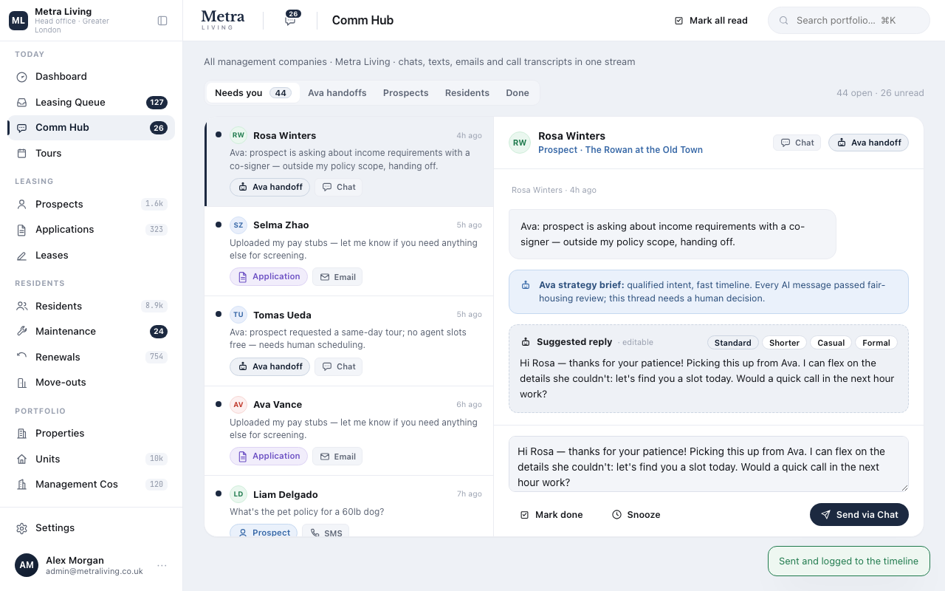Viewport: 945px width, 591px height.
Task: Click Chat tag on Tomas Ueda item
Action: 339,367
